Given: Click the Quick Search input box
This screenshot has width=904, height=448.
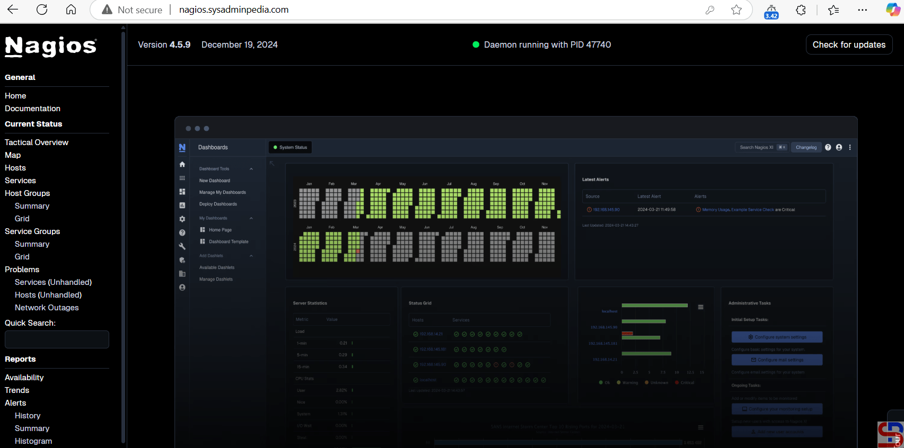Looking at the screenshot, I should point(57,339).
